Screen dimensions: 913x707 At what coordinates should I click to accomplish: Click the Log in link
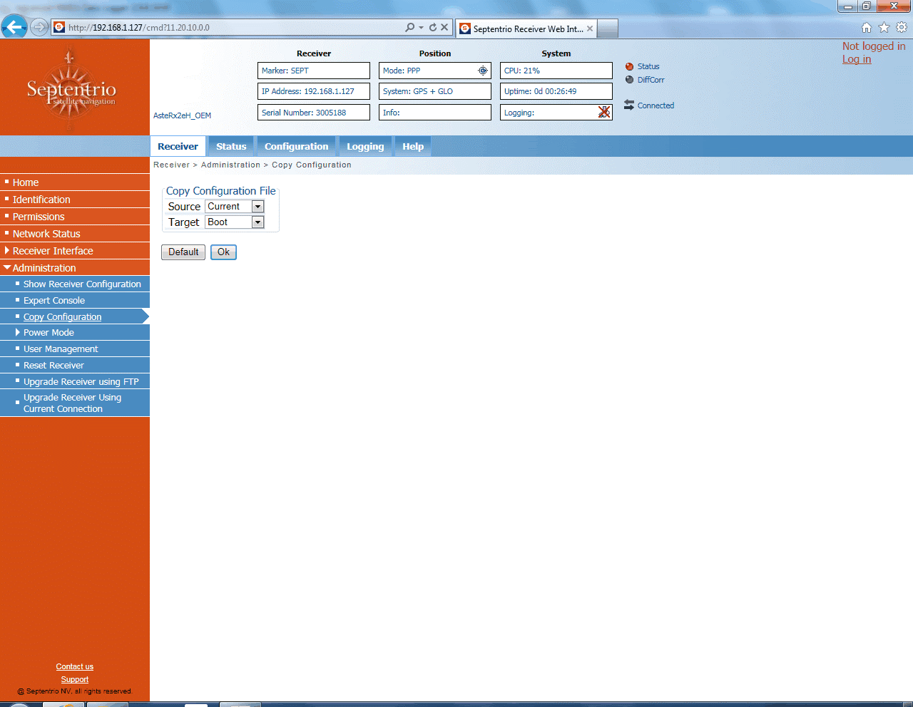point(856,59)
